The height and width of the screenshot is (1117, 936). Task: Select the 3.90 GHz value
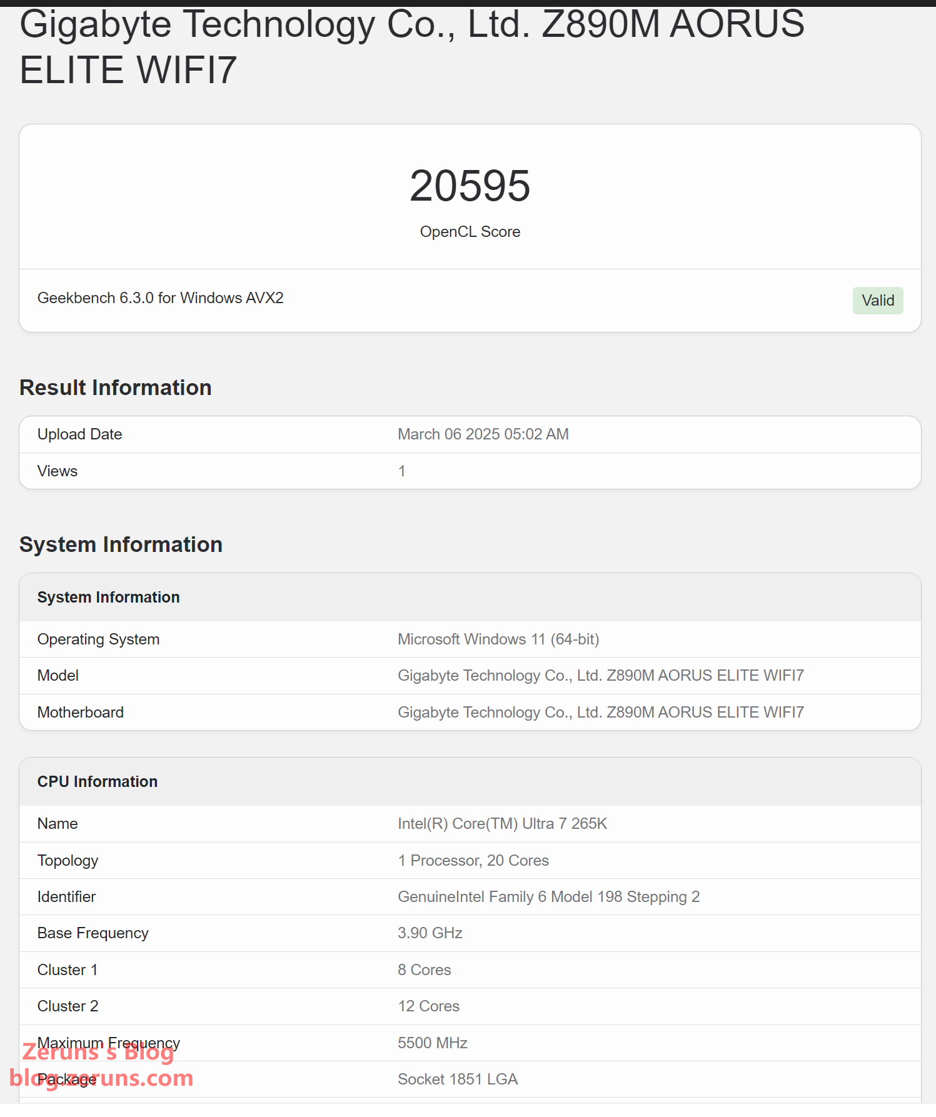tap(430, 933)
